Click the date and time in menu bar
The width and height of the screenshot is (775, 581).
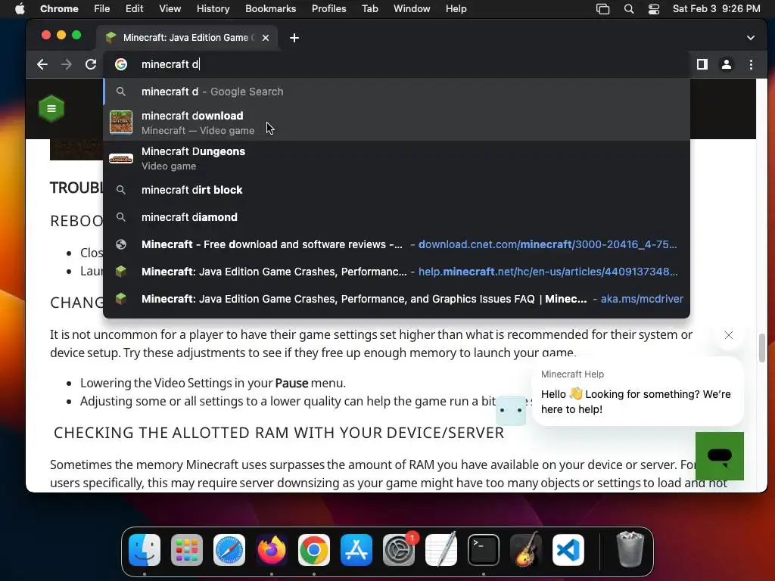click(x=716, y=8)
